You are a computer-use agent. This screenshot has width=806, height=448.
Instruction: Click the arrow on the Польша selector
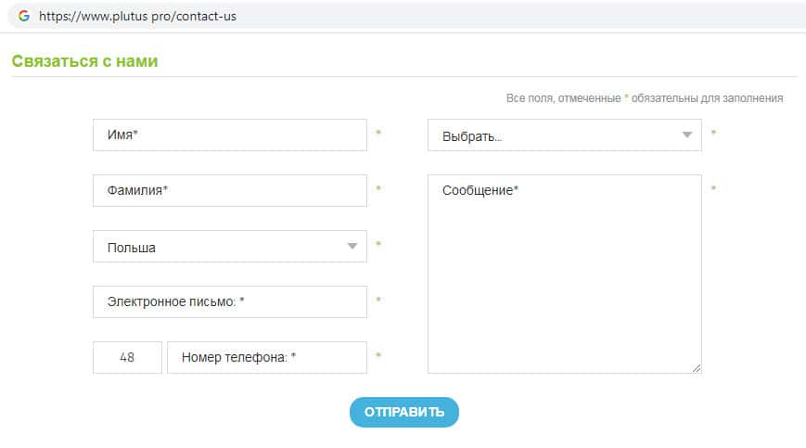352,247
